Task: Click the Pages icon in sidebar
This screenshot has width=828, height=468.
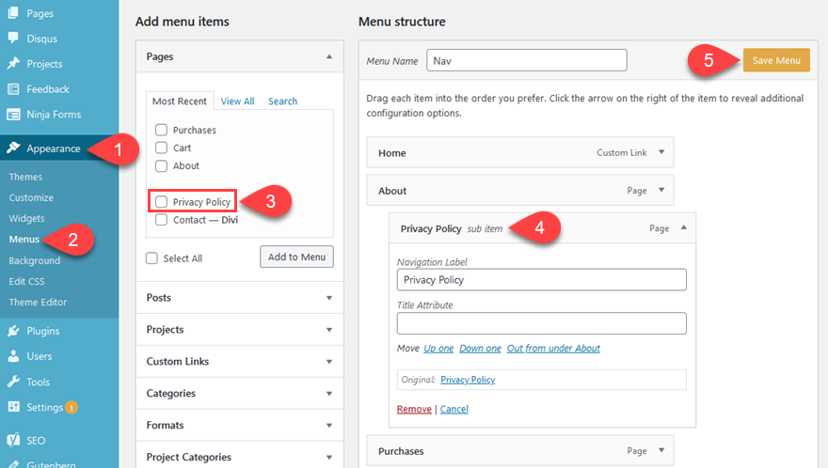Action: [x=13, y=14]
